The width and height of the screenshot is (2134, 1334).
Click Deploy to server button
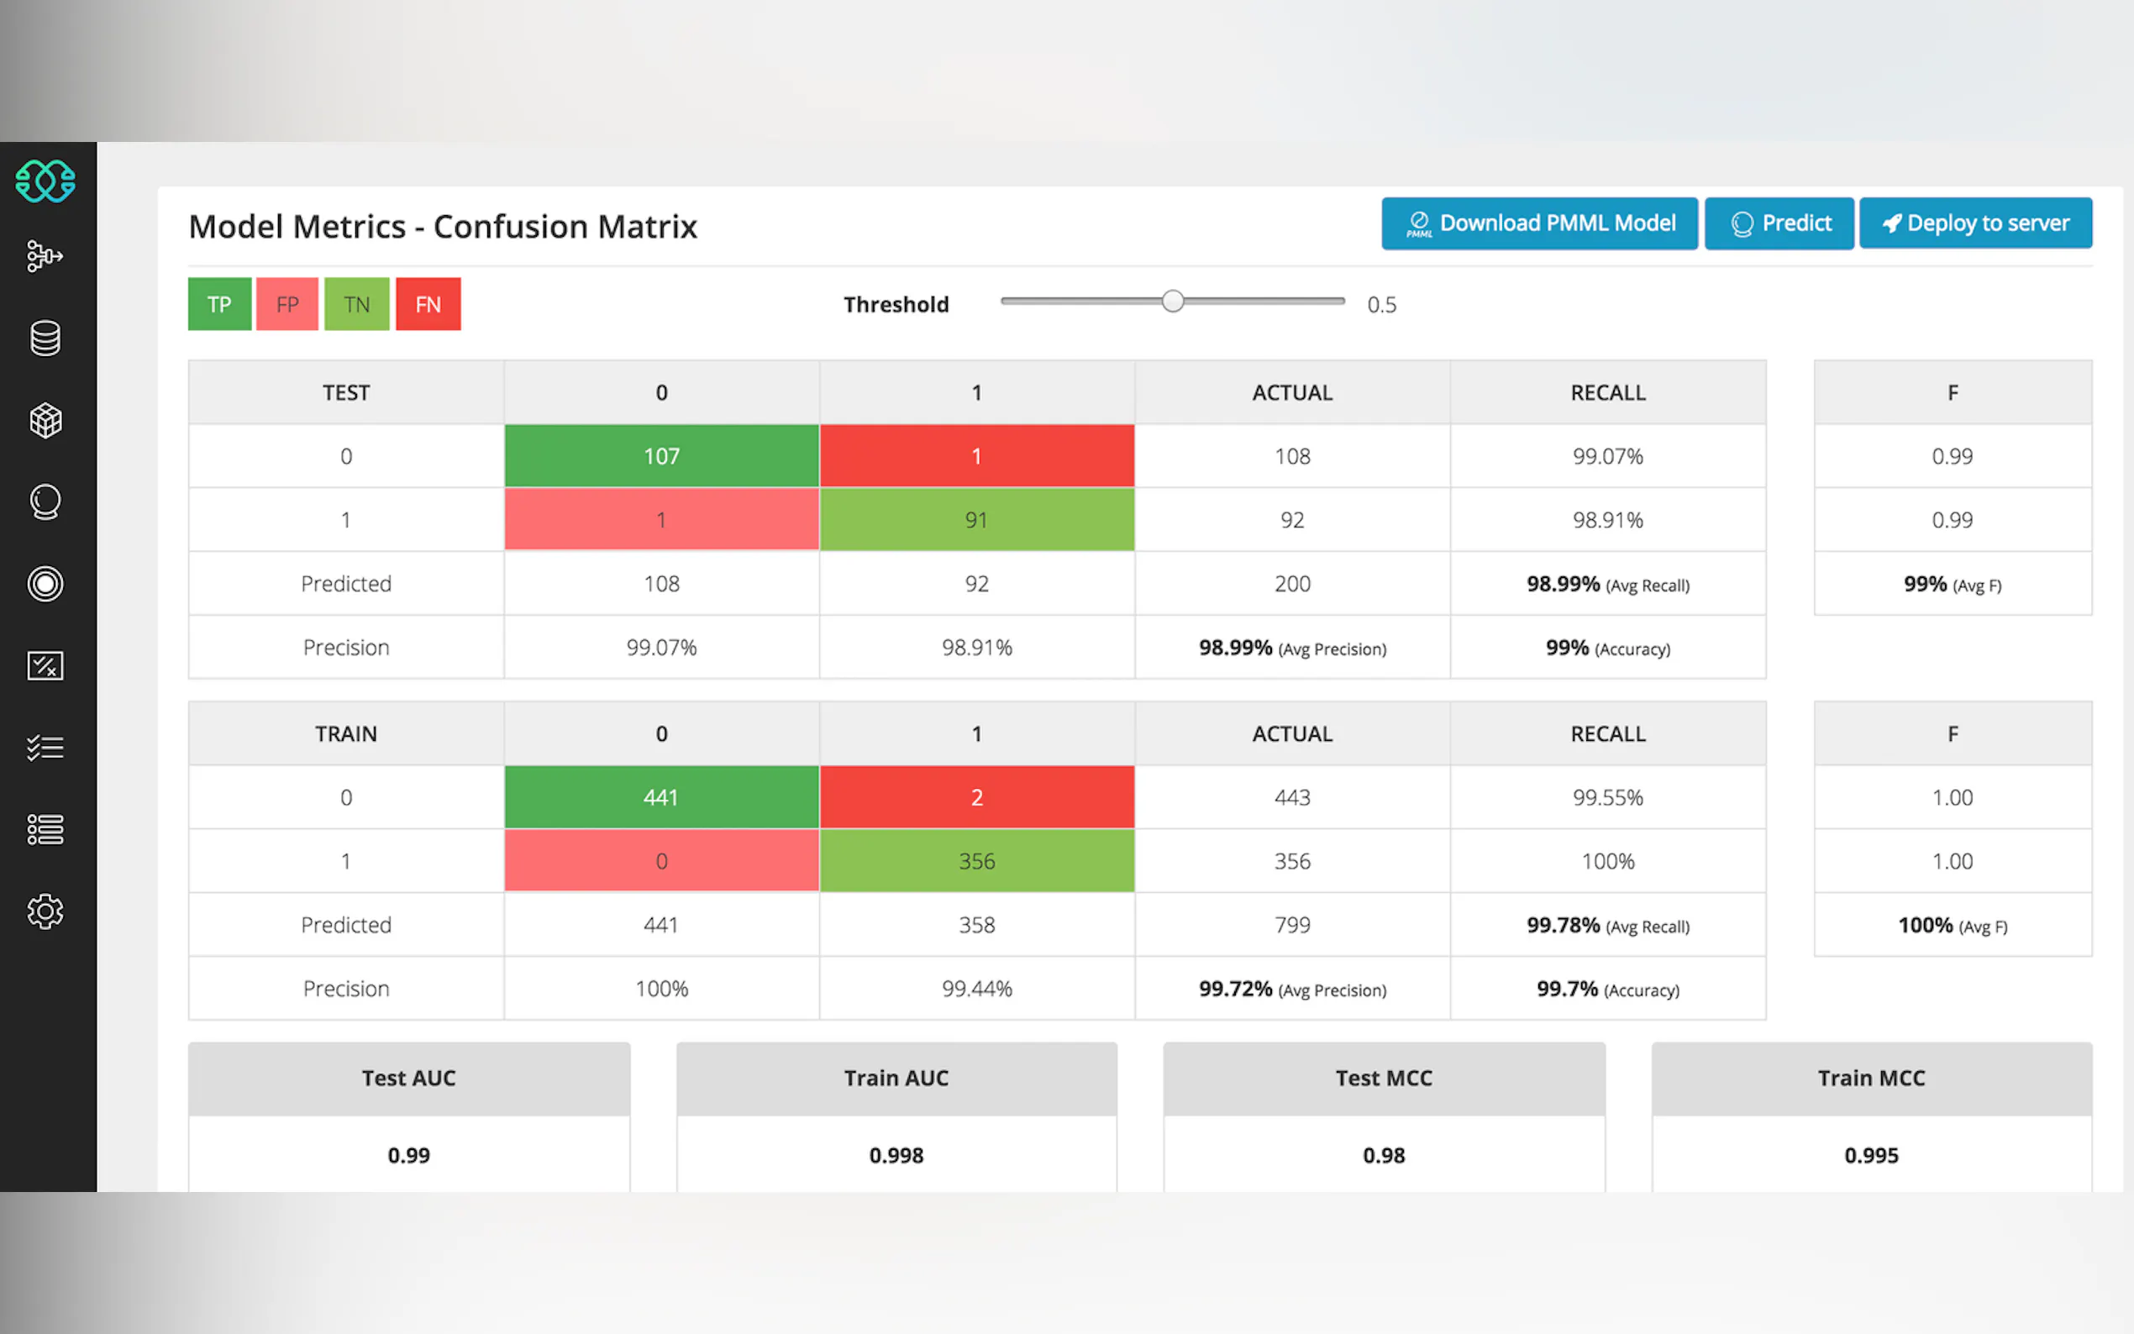coord(1975,223)
